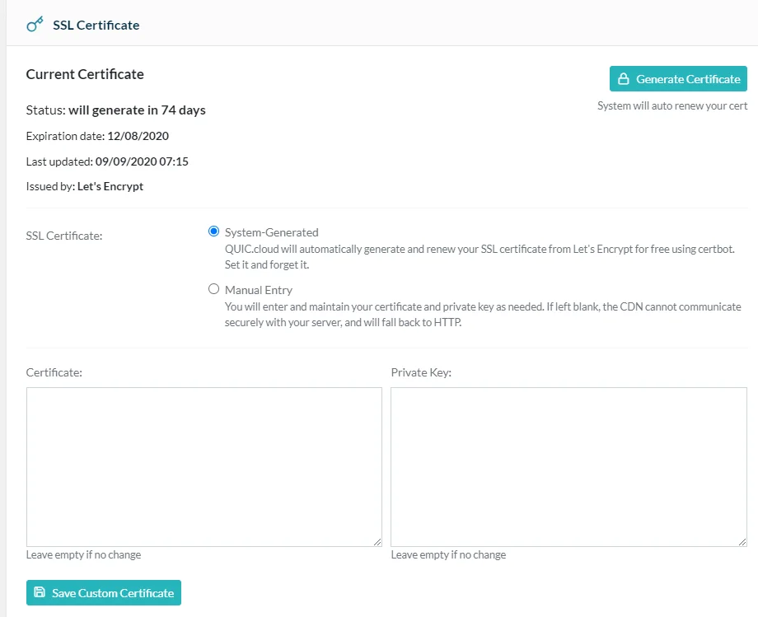
Task: Click the SSL Certificate panel header title
Action: (x=96, y=25)
